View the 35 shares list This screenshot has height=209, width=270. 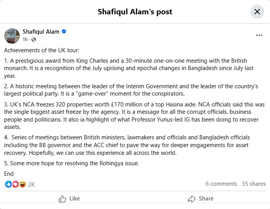[x=254, y=184]
